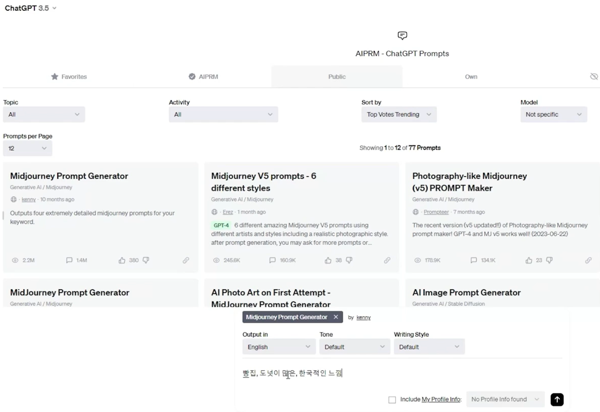Copy link of kenny Midjourney Prompt Generator
This screenshot has height=412, width=600.
(x=186, y=260)
